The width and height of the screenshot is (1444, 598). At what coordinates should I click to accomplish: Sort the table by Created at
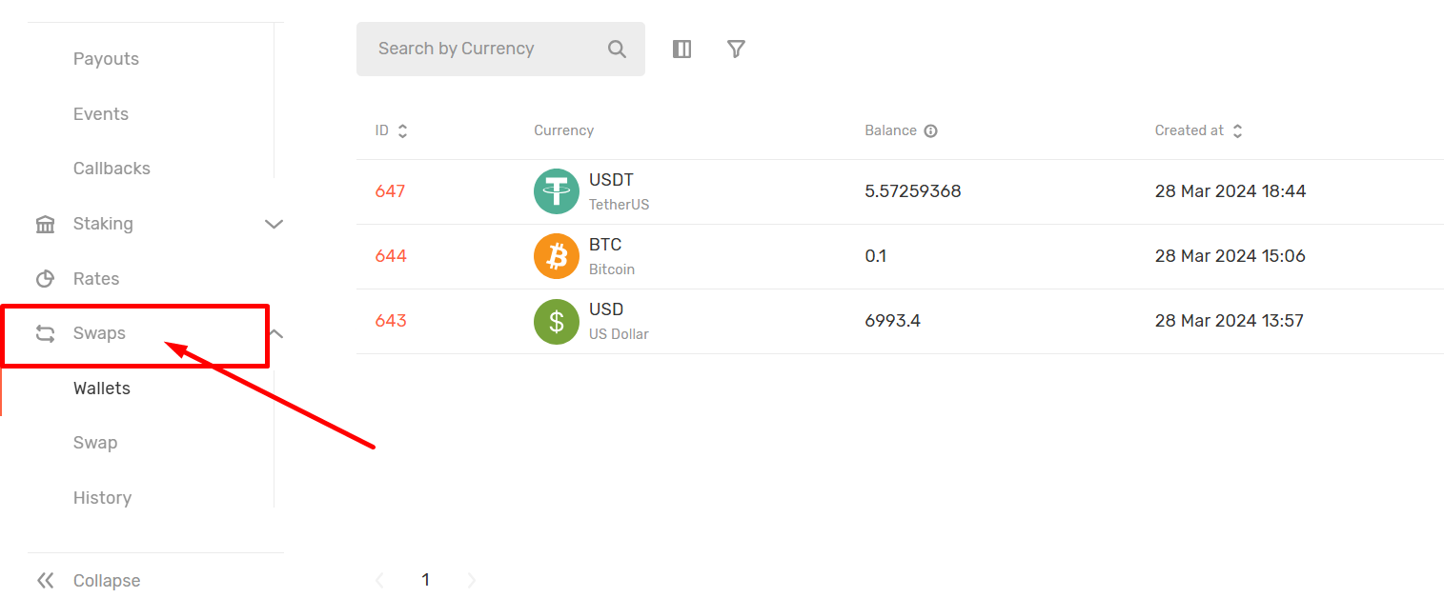pyautogui.click(x=1237, y=131)
